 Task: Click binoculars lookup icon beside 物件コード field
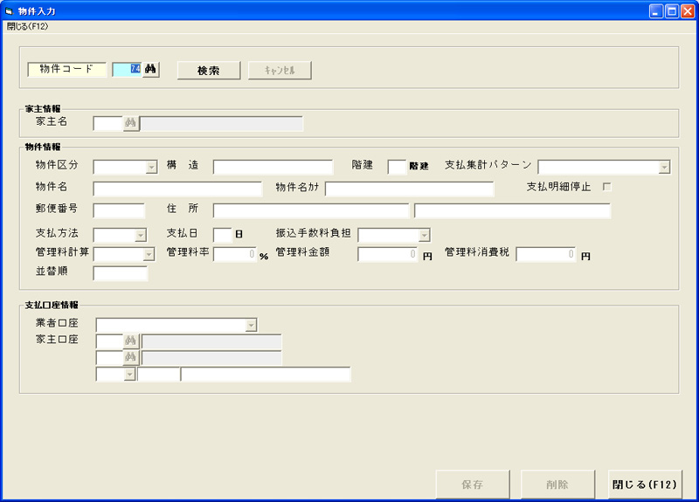[150, 70]
